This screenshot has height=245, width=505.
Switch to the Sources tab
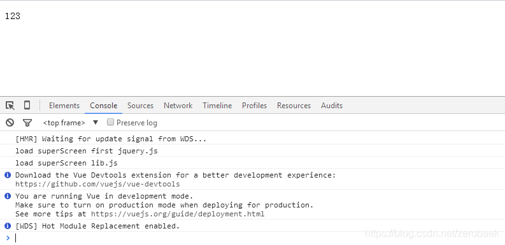tap(141, 106)
